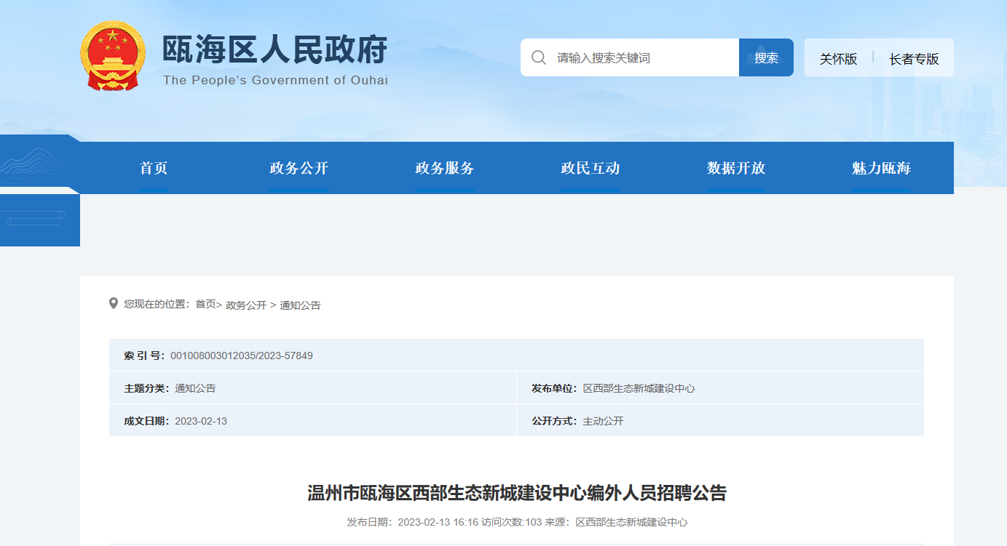
Task: Click the national emblem logo
Action: pyautogui.click(x=111, y=57)
